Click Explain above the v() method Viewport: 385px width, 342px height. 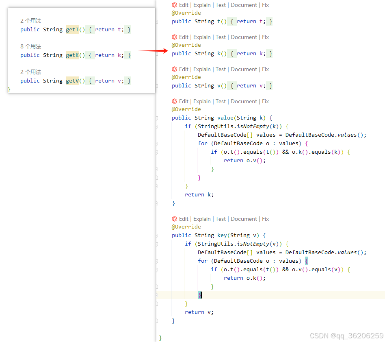tap(202, 69)
